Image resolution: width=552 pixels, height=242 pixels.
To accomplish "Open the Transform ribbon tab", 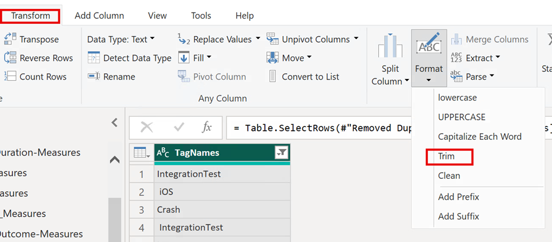I will 31,16.
